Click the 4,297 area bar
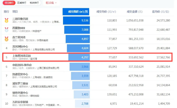177x108 pixels. click(79, 57)
